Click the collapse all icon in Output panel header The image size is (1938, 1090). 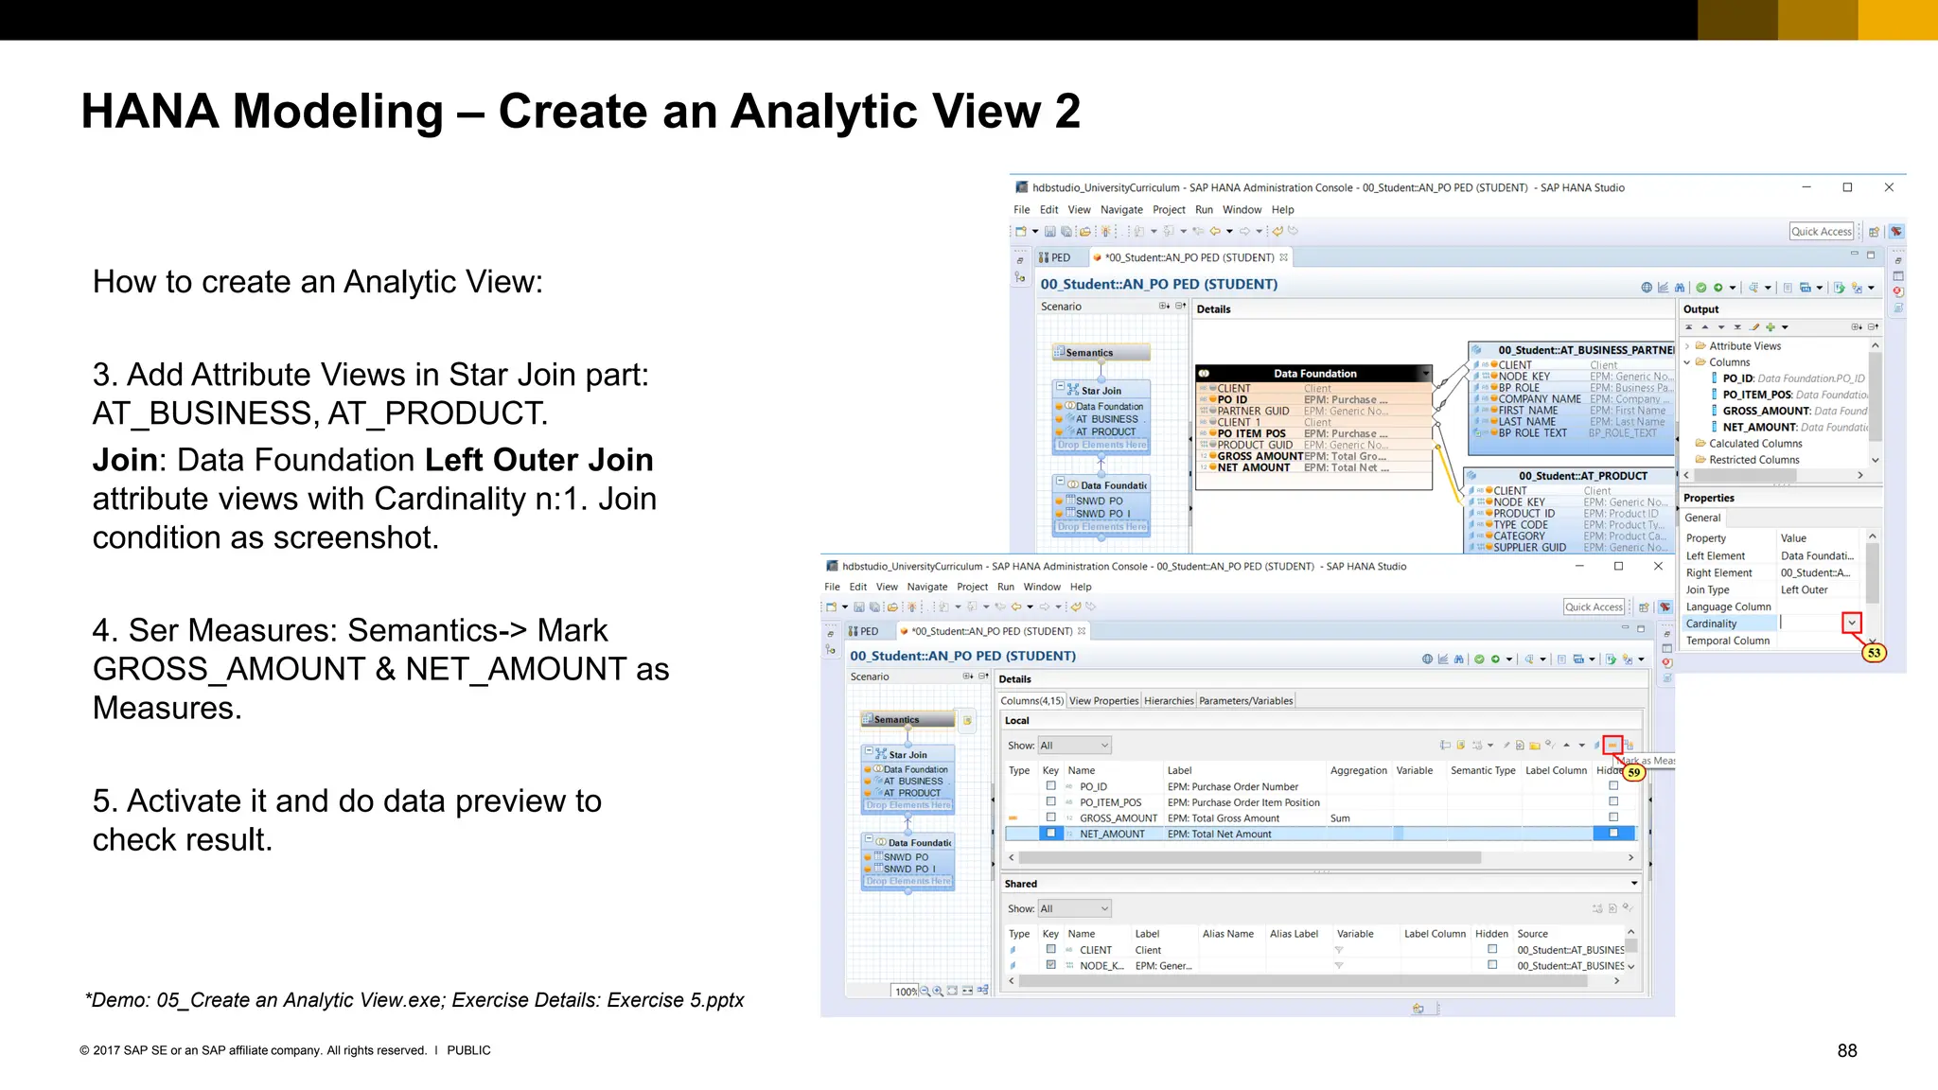[x=1873, y=327]
